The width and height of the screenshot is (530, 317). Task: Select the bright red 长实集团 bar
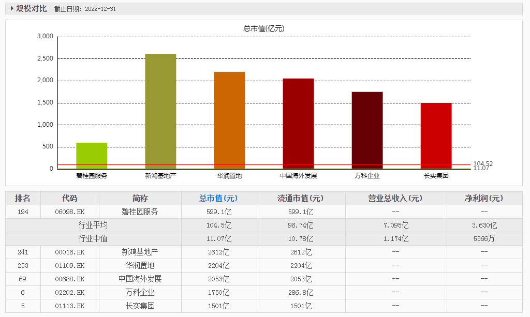click(x=436, y=135)
